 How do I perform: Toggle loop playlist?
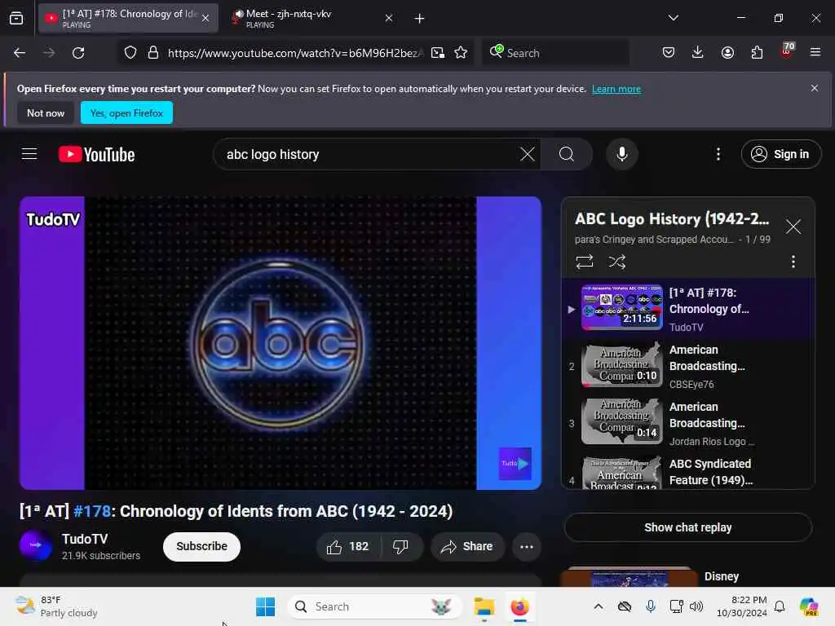584,262
